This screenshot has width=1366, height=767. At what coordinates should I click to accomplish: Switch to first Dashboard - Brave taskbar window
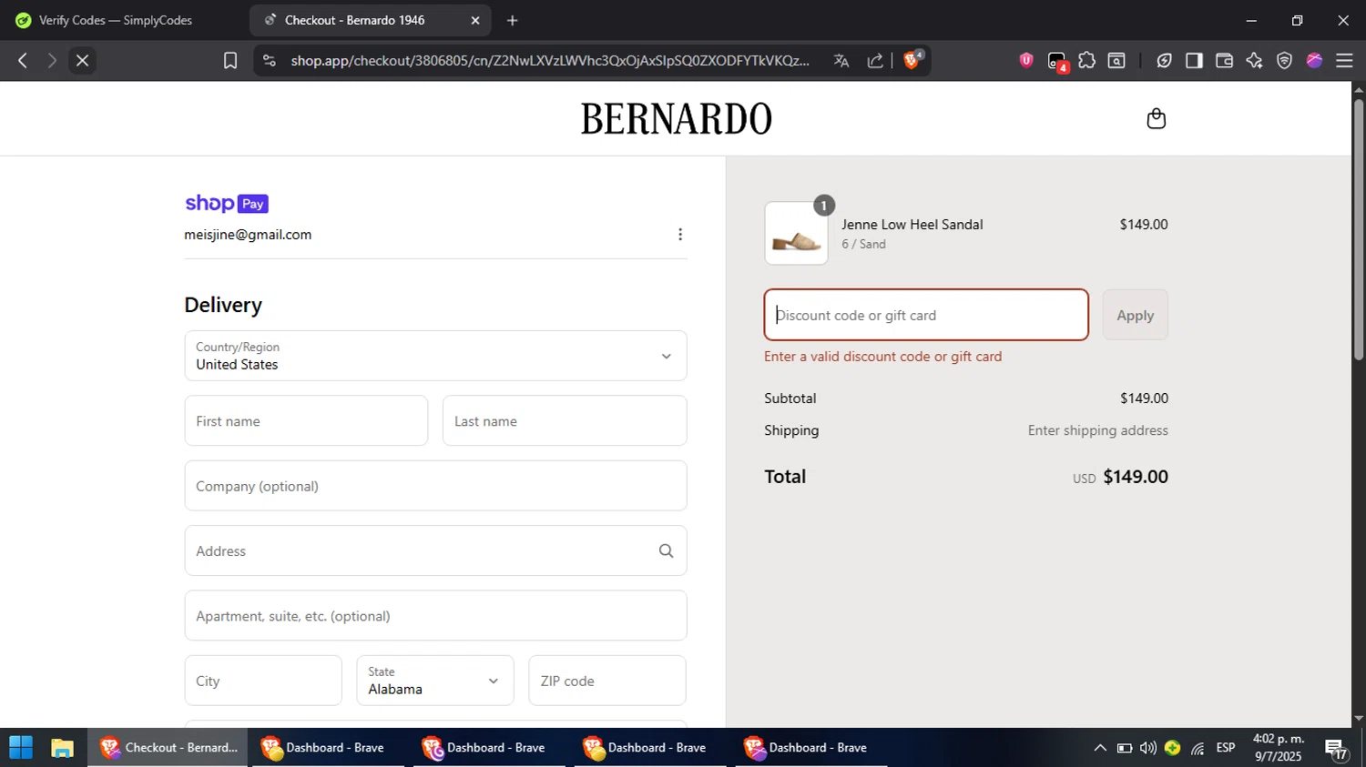pos(329,748)
